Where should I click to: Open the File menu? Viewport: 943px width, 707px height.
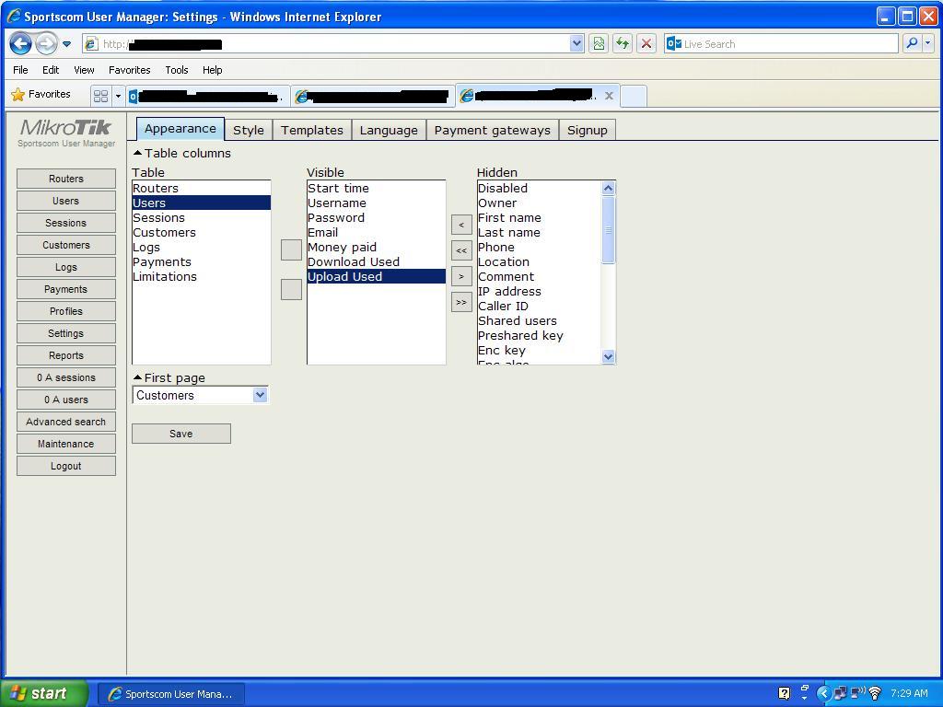(x=20, y=70)
